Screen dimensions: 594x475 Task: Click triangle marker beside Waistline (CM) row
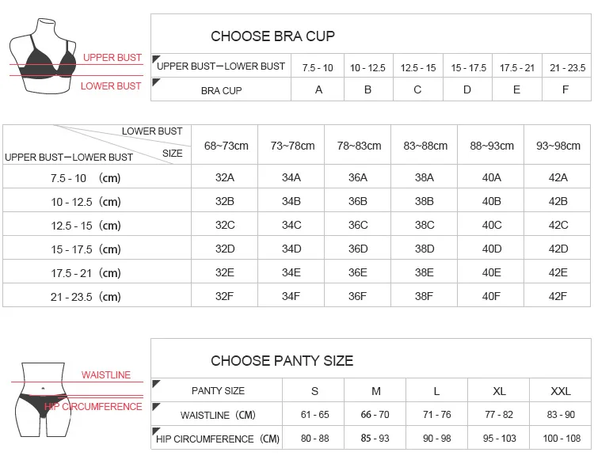[156, 408]
